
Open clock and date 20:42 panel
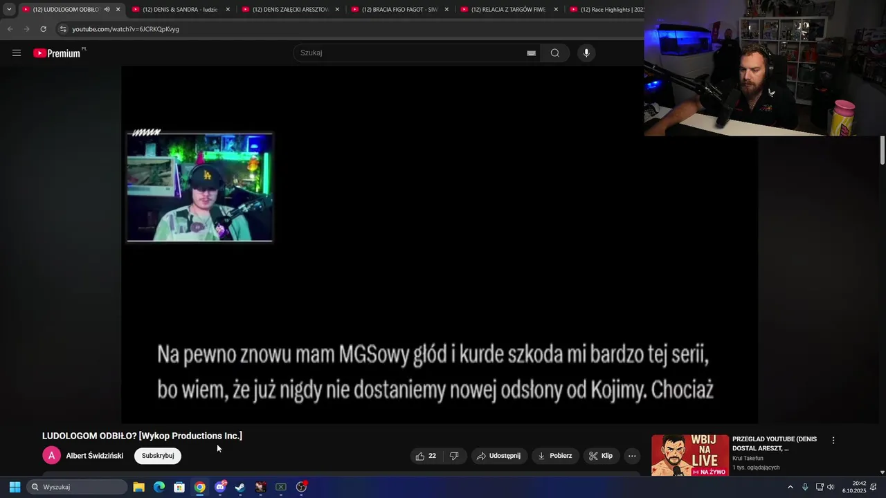tap(854, 487)
